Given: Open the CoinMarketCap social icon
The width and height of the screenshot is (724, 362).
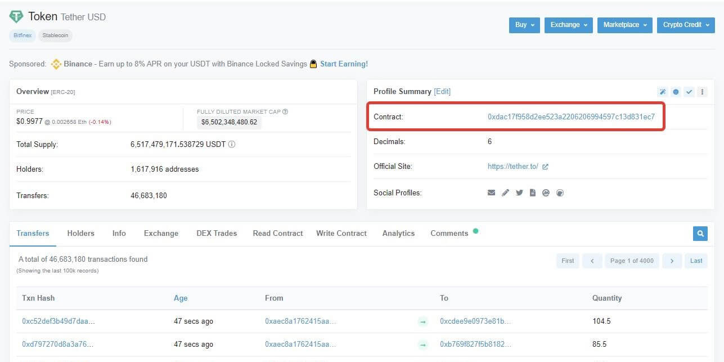Looking at the screenshot, I should click(546, 193).
